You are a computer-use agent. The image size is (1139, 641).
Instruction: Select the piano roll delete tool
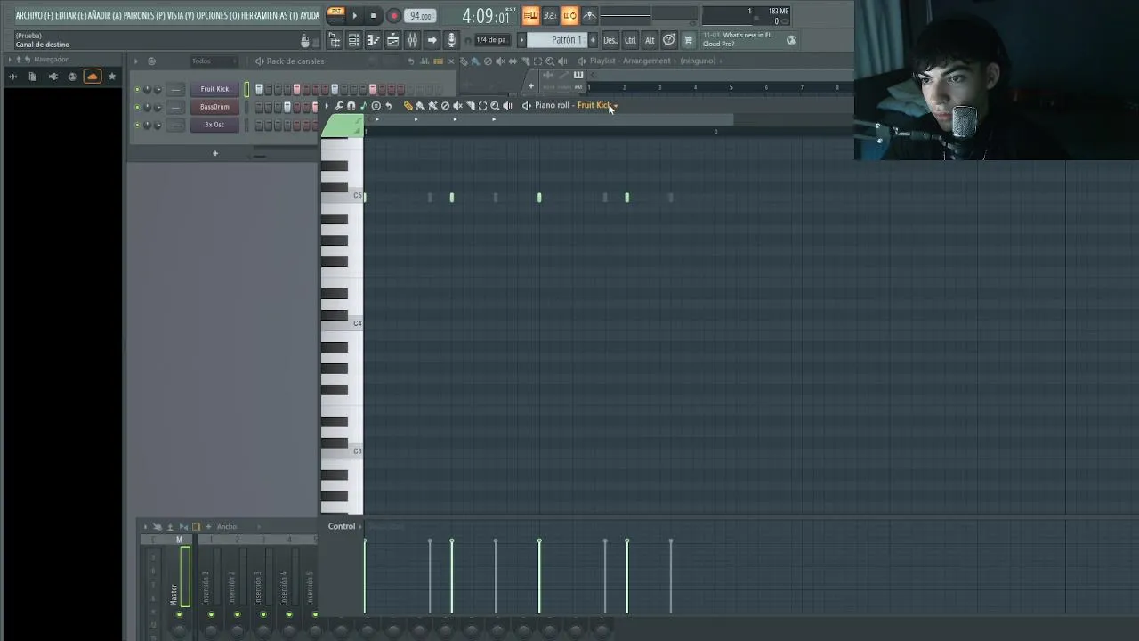(445, 106)
